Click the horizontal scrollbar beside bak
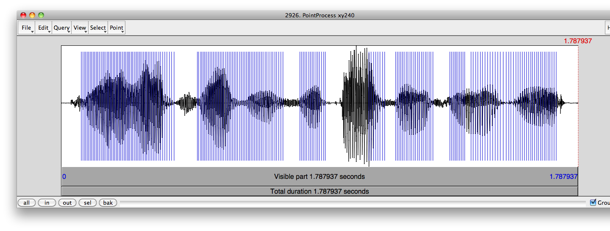 point(353,203)
